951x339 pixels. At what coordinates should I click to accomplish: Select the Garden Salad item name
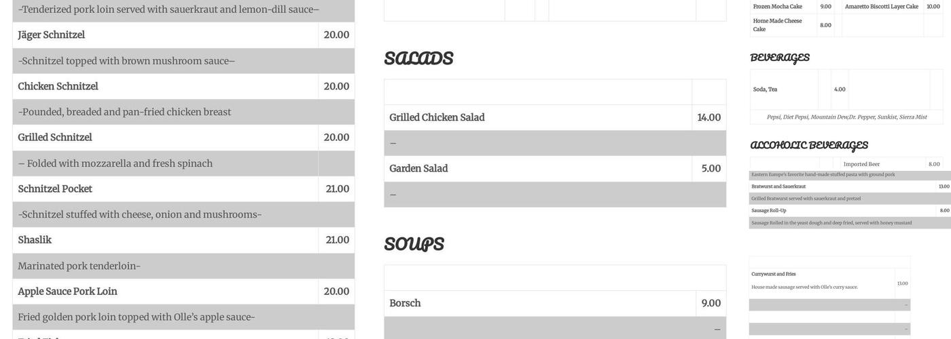click(x=418, y=169)
